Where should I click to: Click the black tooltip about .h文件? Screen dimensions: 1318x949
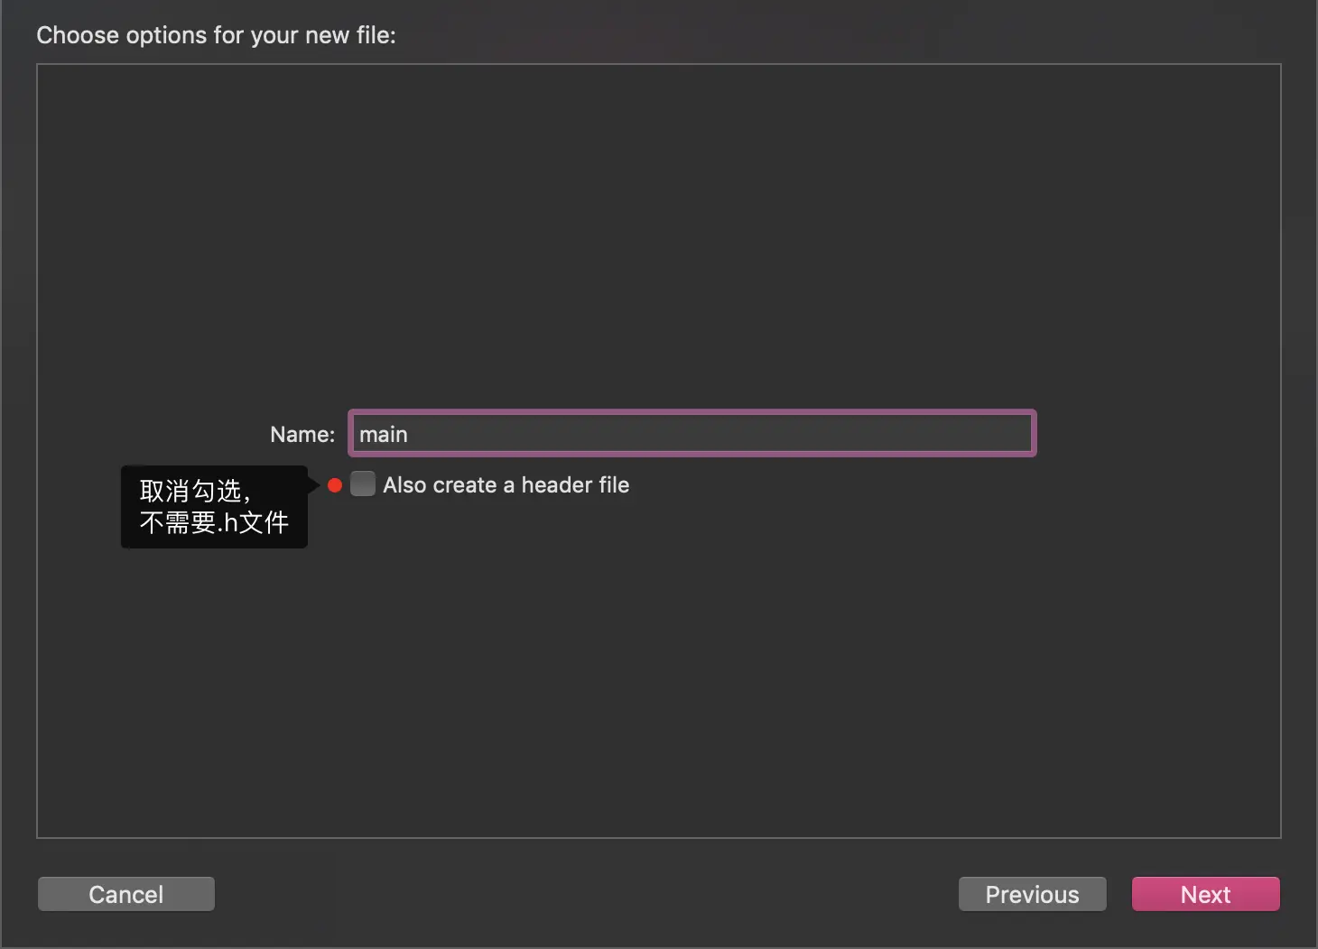point(214,507)
